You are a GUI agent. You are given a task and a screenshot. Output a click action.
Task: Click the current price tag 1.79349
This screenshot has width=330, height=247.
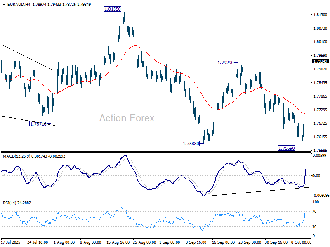[x=320, y=61]
